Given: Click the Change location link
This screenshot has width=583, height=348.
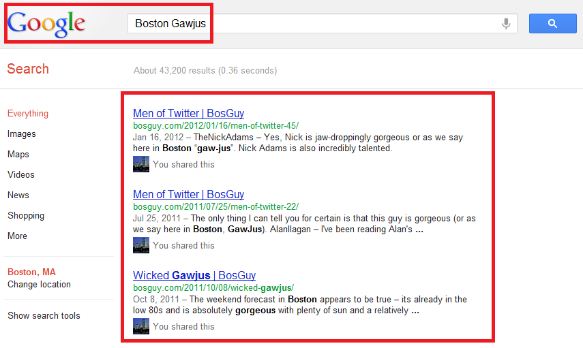Looking at the screenshot, I should pos(39,285).
